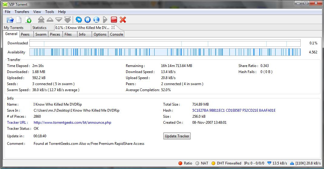Move torrent to bottom of queue
This screenshot has width=324, height=169.
pos(68,20)
